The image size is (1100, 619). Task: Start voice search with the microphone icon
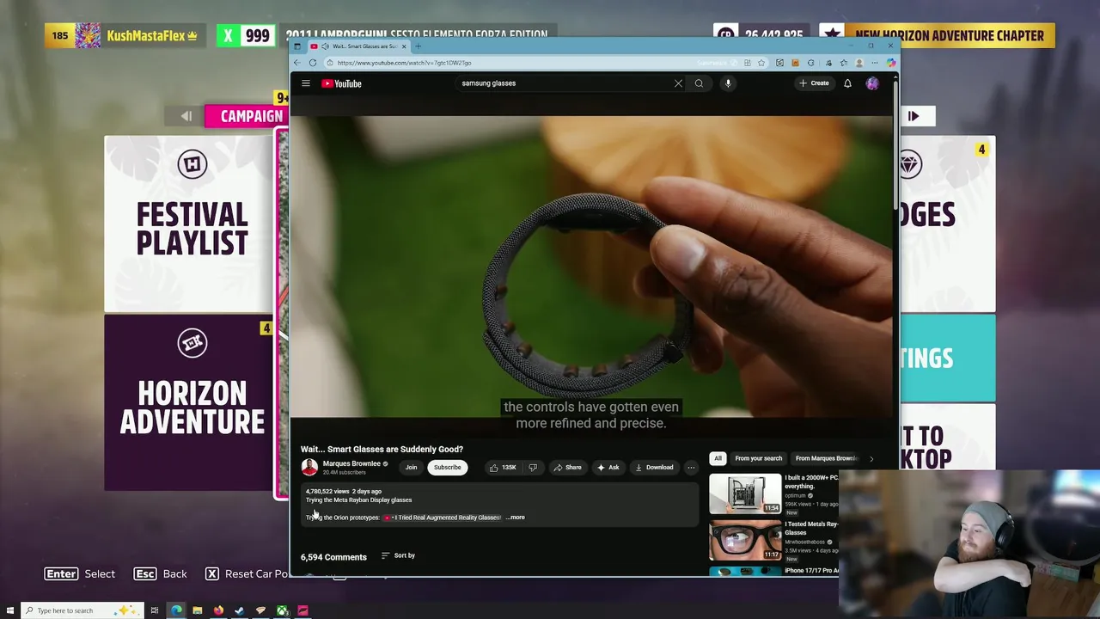click(728, 83)
